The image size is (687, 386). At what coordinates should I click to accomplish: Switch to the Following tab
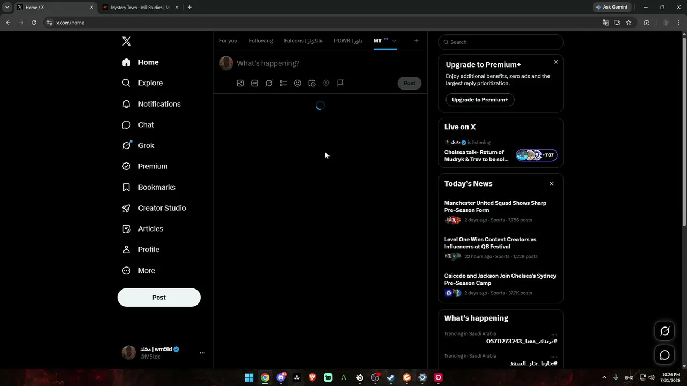tap(261, 41)
